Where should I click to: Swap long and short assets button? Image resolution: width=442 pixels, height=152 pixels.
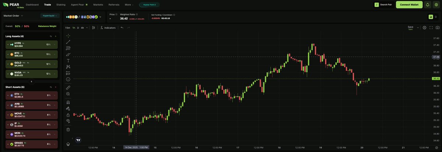click(x=31, y=81)
